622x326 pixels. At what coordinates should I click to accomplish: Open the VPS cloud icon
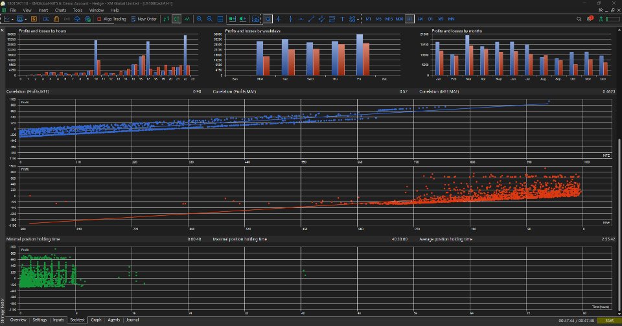click(77, 19)
